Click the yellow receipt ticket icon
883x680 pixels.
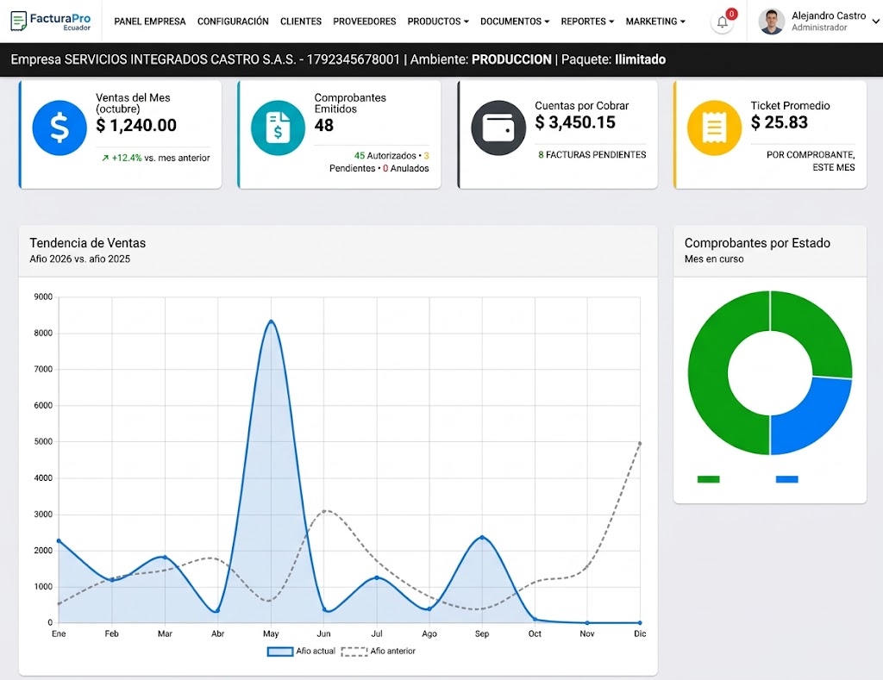(715, 128)
